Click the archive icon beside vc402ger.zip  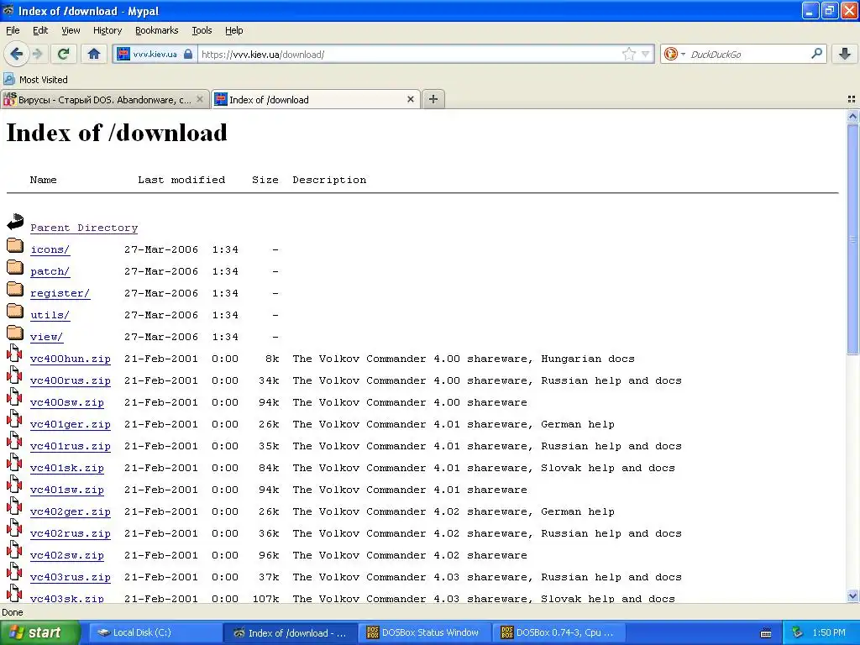(15, 506)
